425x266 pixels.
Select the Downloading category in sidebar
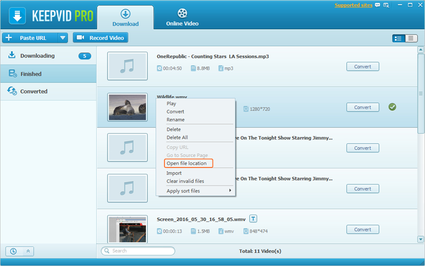coord(37,56)
